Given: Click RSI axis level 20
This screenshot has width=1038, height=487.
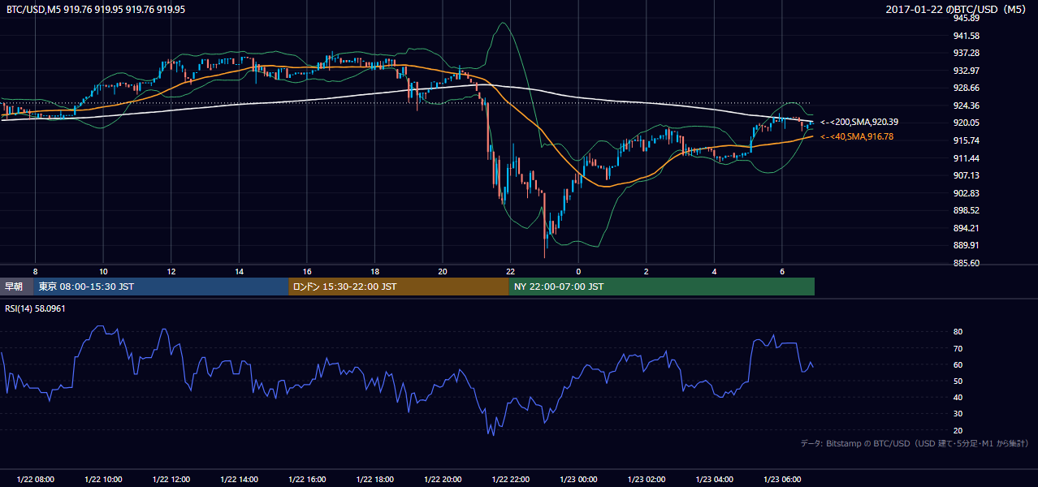Looking at the screenshot, I should 958,430.
